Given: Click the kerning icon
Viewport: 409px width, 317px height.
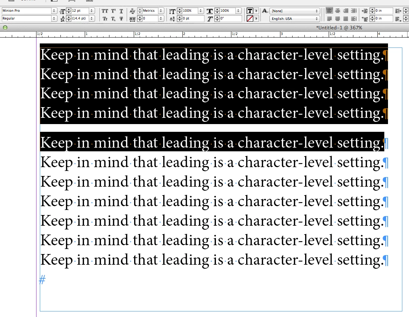Looking at the screenshot, I should point(133,11).
